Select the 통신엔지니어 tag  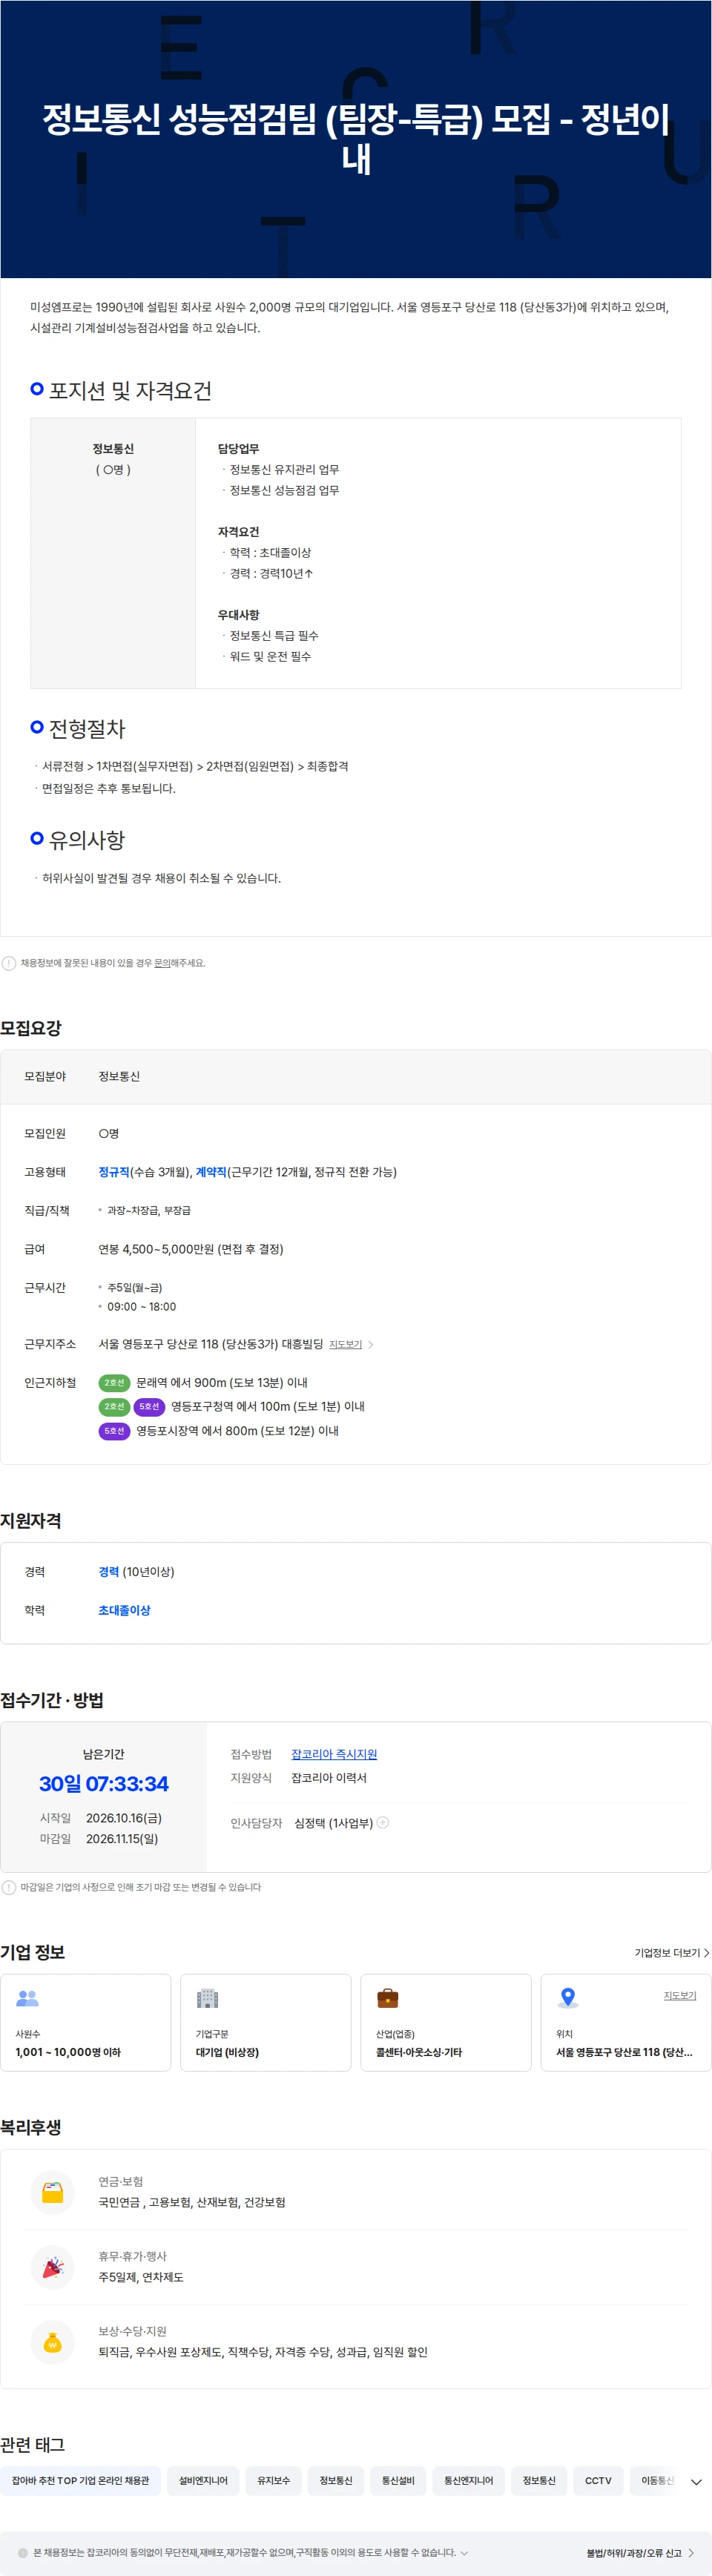pos(468,2481)
